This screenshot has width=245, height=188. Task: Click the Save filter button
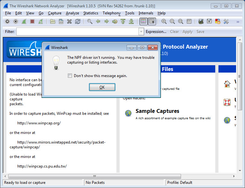pyautogui.click(x=201, y=32)
